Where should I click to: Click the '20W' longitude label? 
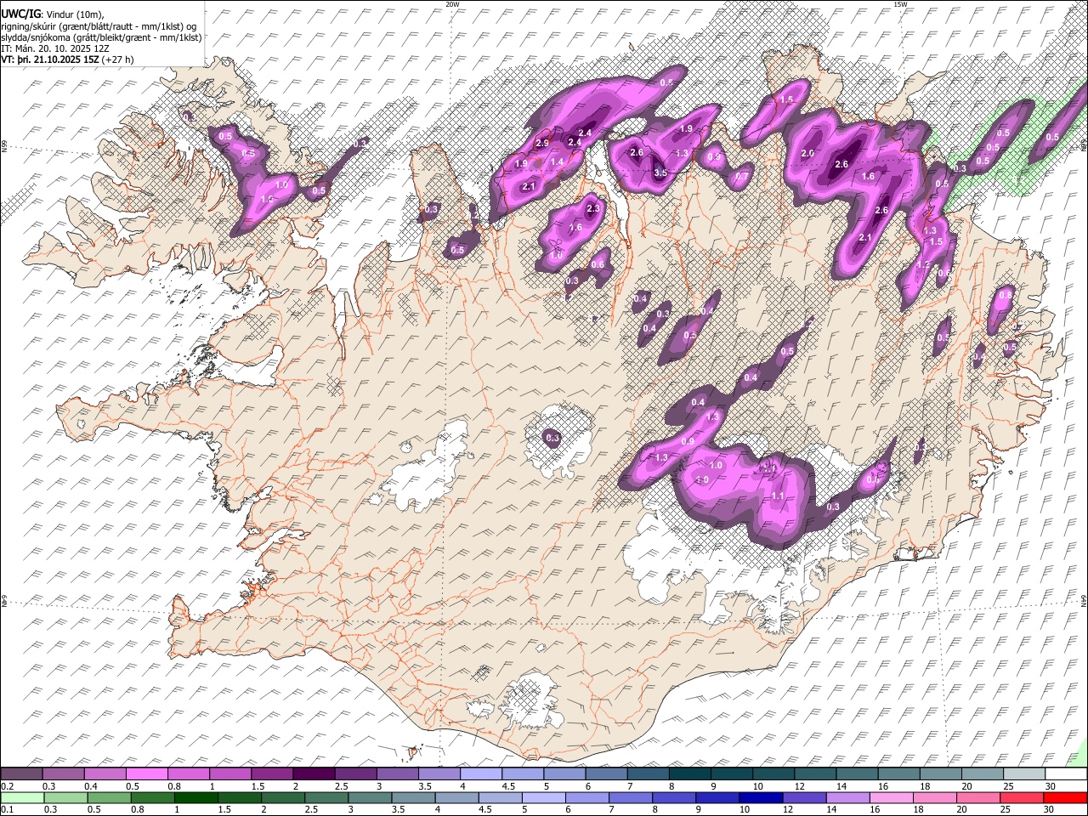[452, 4]
